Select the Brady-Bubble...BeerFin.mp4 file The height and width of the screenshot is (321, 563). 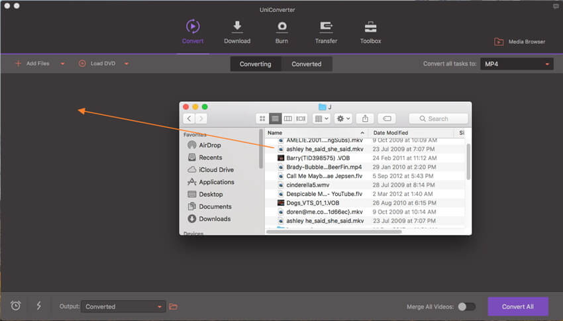tap(365, 167)
